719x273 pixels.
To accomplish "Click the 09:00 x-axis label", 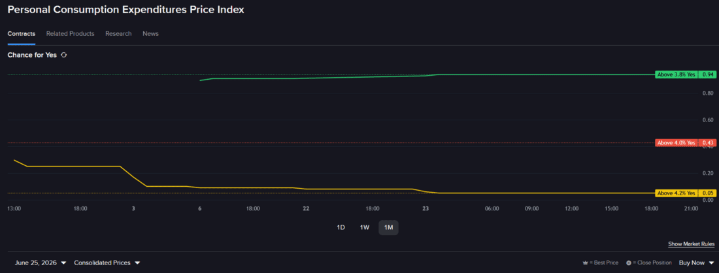I will coord(531,208).
